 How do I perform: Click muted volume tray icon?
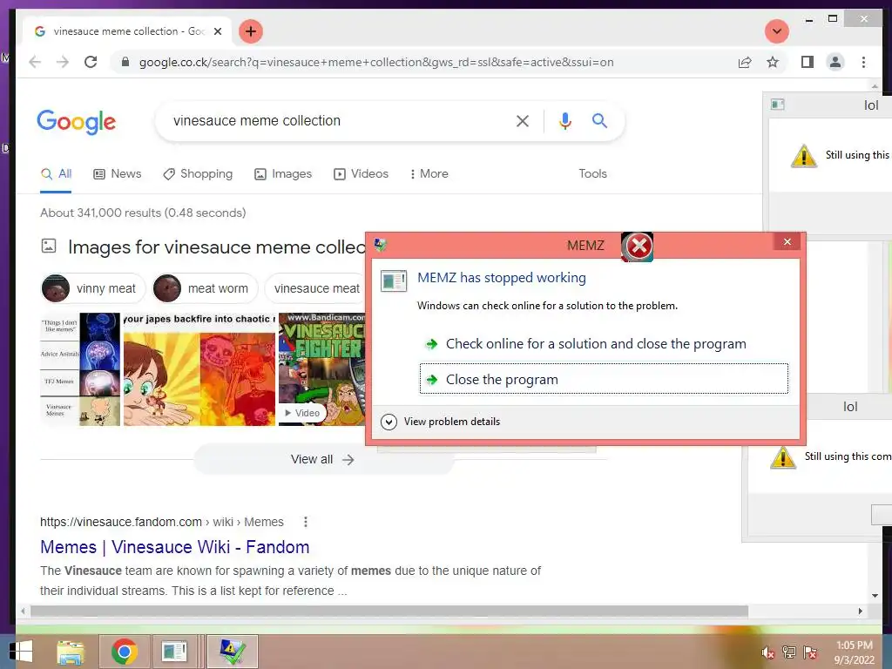pyautogui.click(x=767, y=652)
